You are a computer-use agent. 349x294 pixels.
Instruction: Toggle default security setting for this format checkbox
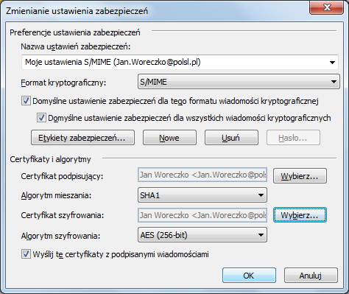pyautogui.click(x=26, y=101)
